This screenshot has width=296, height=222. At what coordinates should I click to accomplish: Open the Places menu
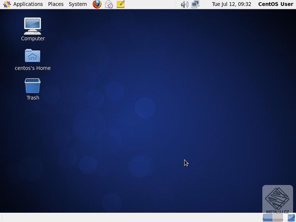[x=56, y=4]
